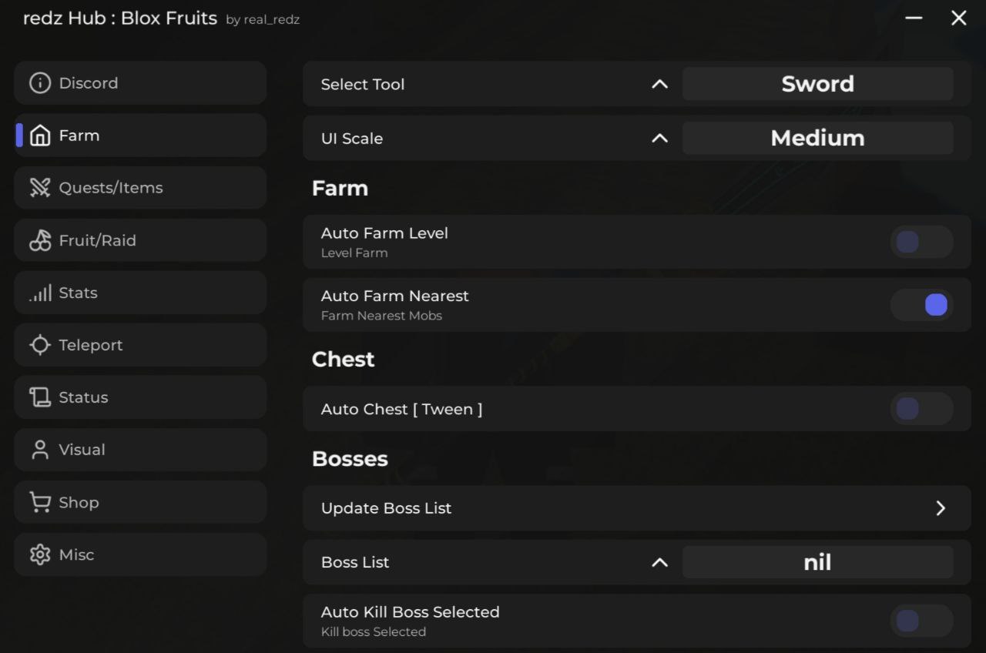Toggle Auto Kill Boss Selected switch
The height and width of the screenshot is (653, 986).
click(921, 621)
